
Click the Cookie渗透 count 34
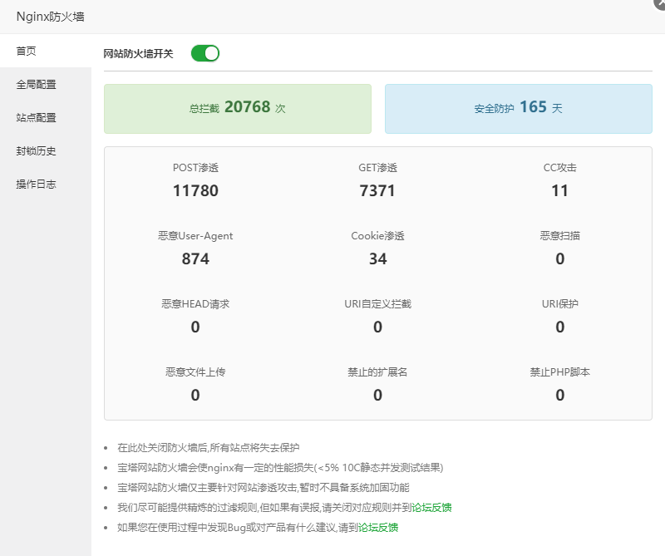coord(377,258)
